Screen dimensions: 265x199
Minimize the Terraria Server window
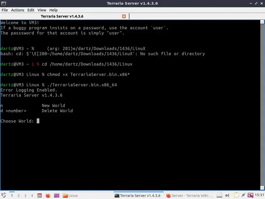(x=251, y=3)
